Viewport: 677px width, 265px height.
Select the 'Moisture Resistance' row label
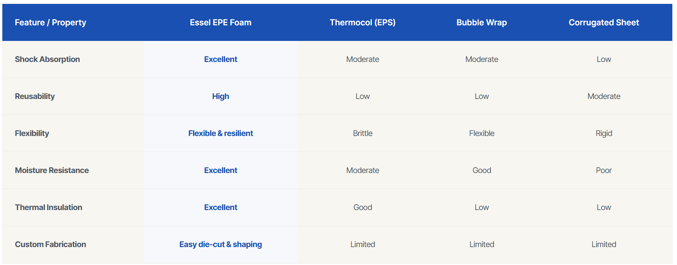click(52, 170)
